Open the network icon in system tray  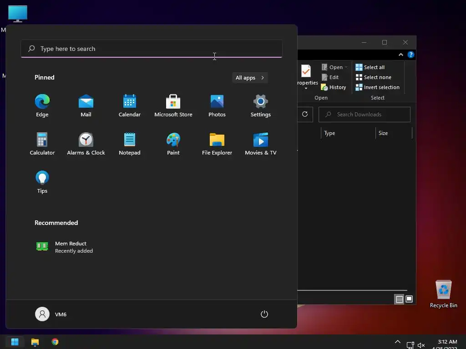(x=410, y=345)
